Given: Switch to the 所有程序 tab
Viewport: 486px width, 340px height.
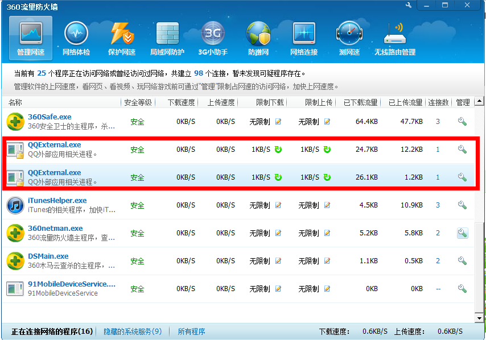Looking at the screenshot, I should point(191,331).
